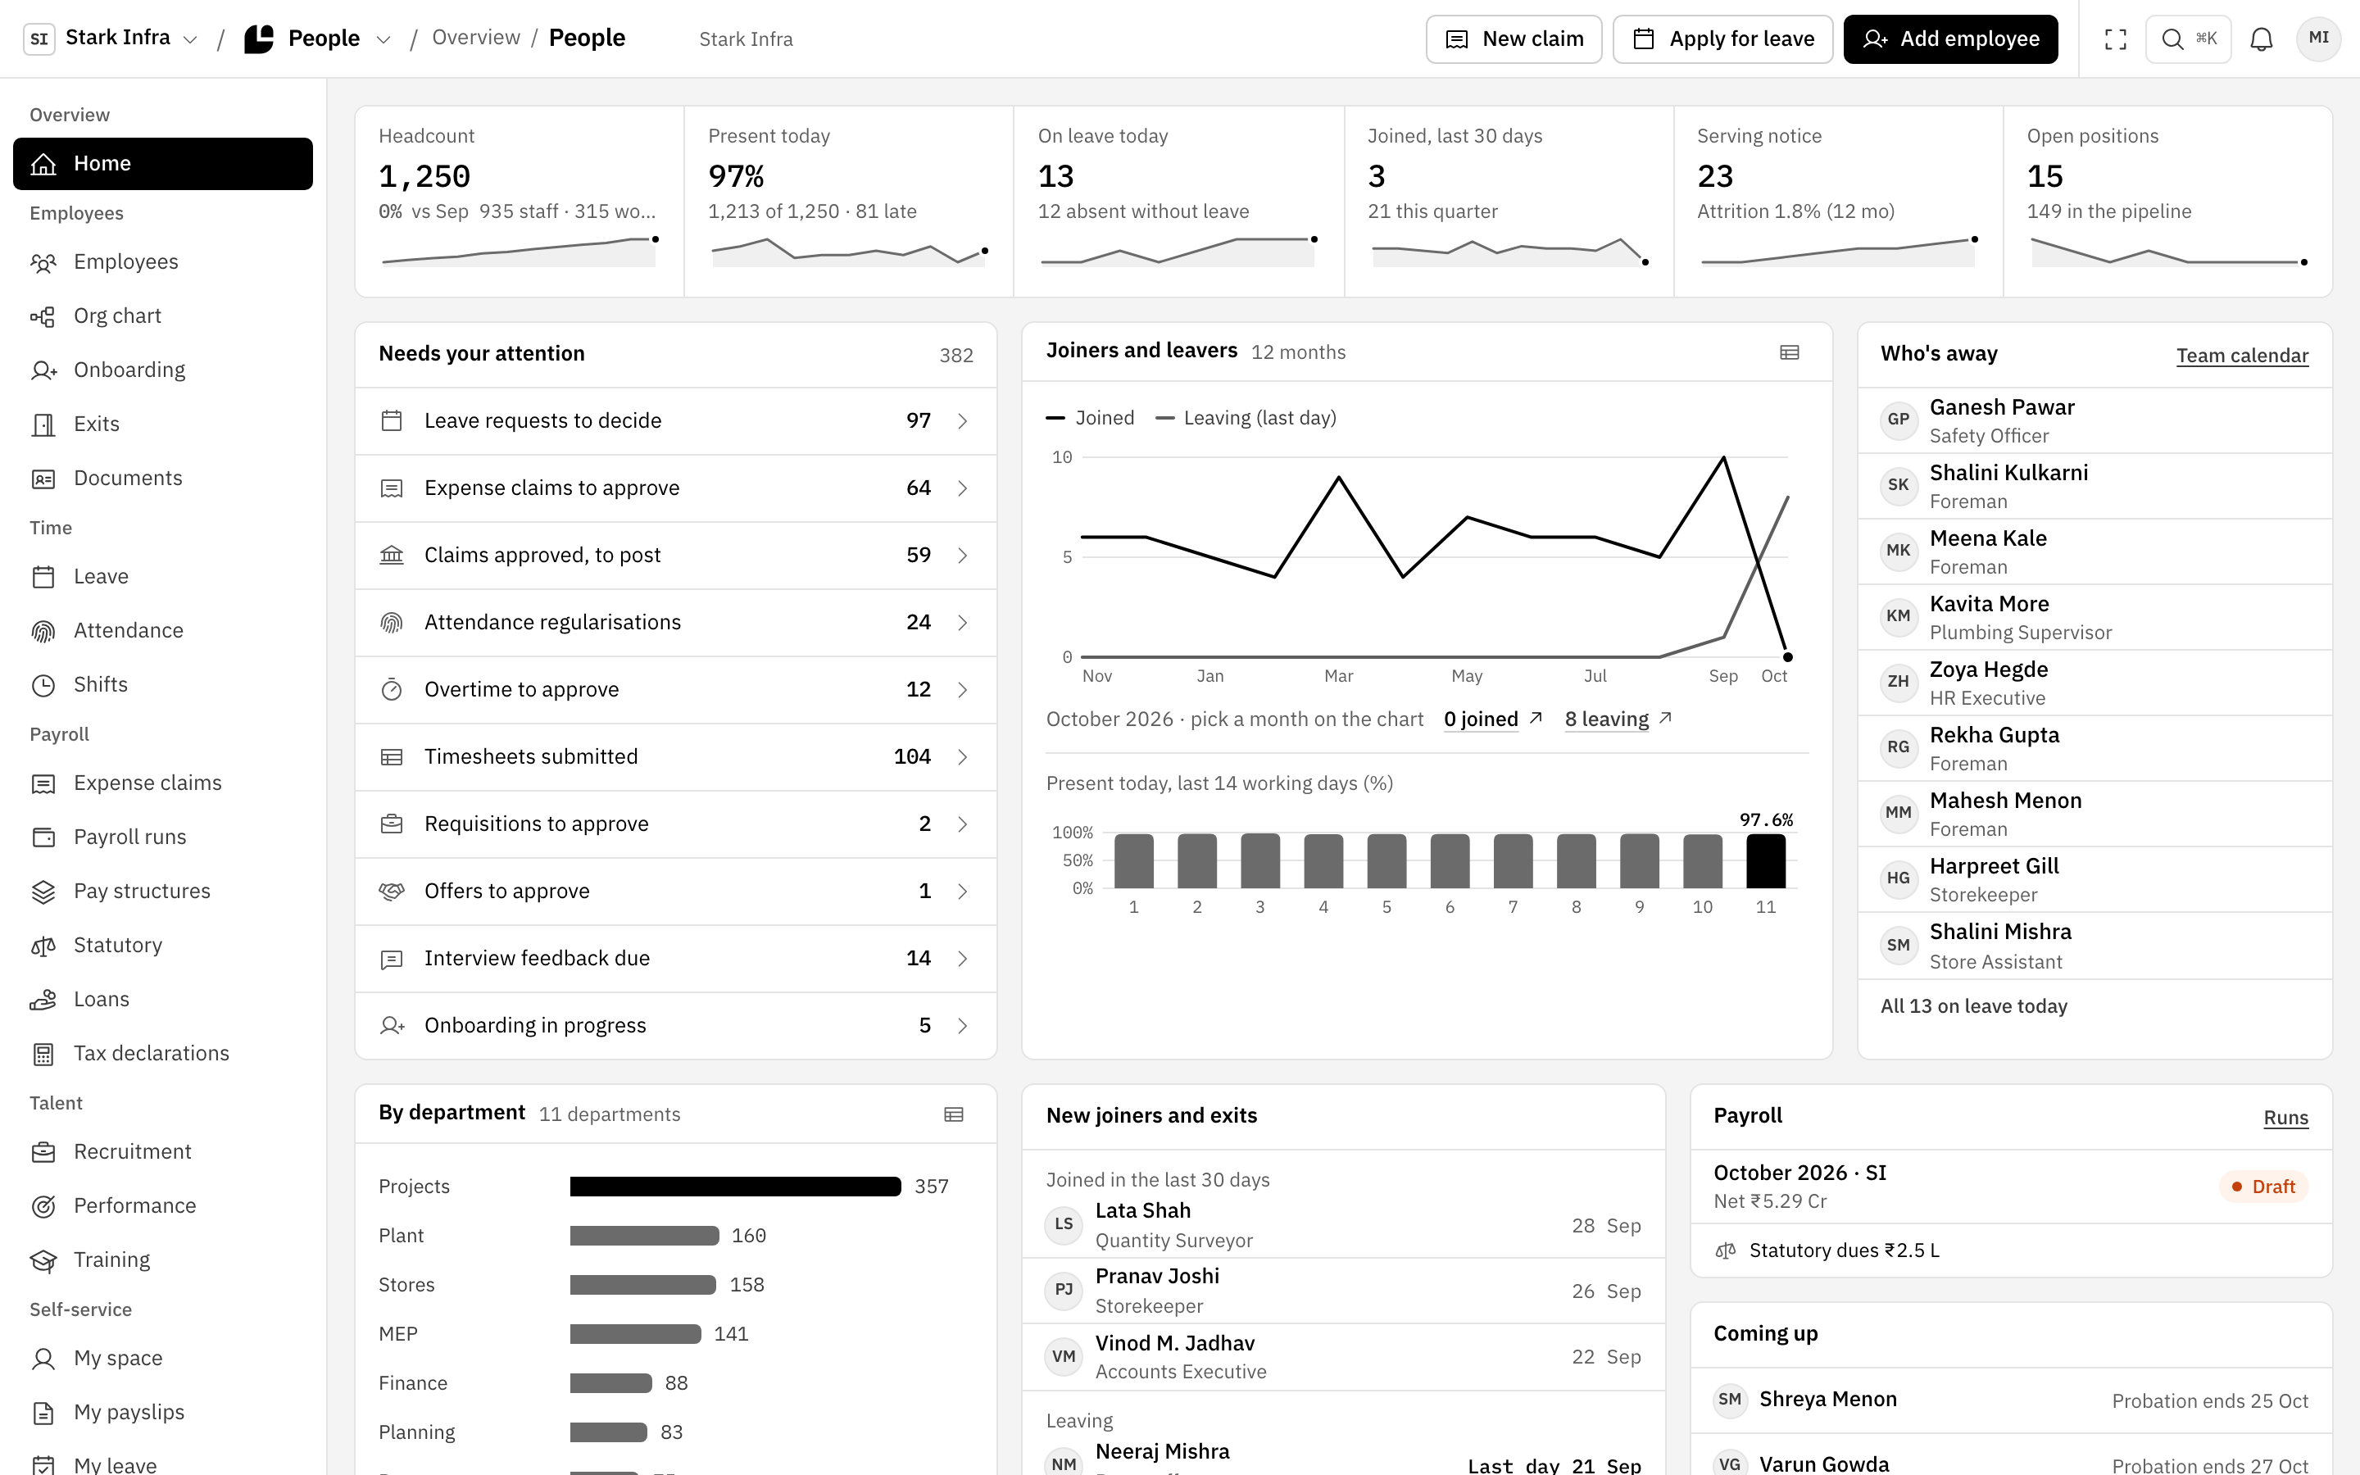Open the search button with magnifier

(x=2187, y=39)
